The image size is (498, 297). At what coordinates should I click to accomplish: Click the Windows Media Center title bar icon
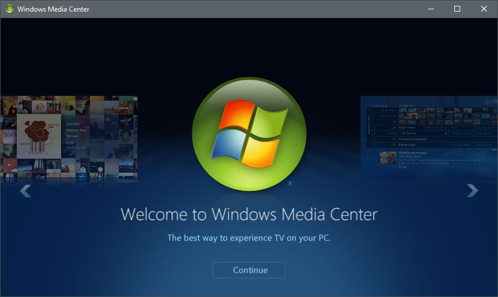click(x=9, y=9)
